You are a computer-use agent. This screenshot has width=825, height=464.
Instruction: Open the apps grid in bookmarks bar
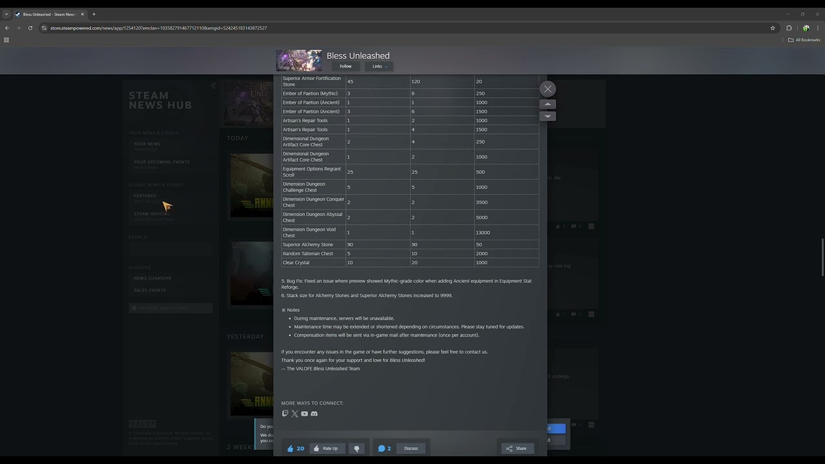point(6,40)
